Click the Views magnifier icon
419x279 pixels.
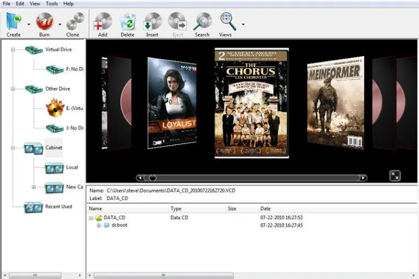pyautogui.click(x=228, y=21)
